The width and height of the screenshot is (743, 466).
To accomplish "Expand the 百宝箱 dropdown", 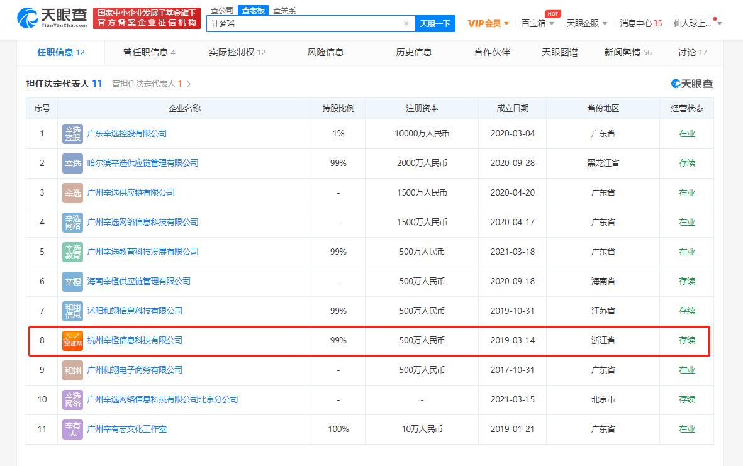I will click(x=537, y=23).
